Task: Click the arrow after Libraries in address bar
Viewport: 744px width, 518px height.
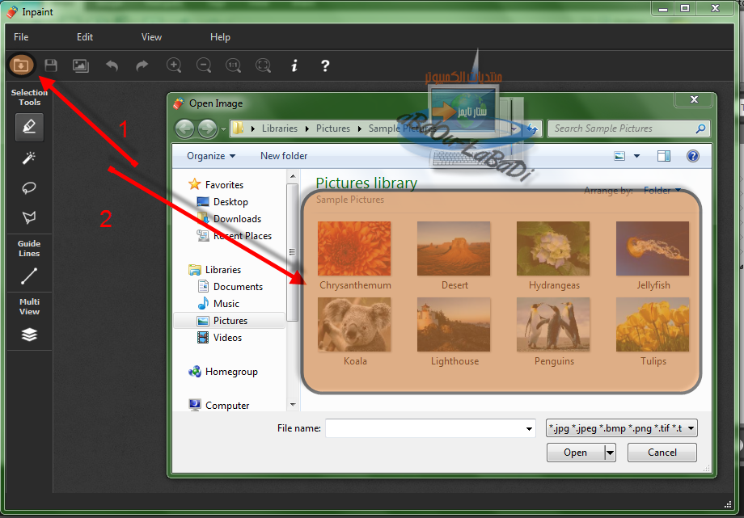Action: [306, 128]
